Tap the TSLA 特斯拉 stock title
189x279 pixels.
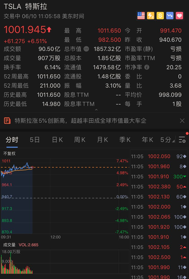click(x=25, y=7)
